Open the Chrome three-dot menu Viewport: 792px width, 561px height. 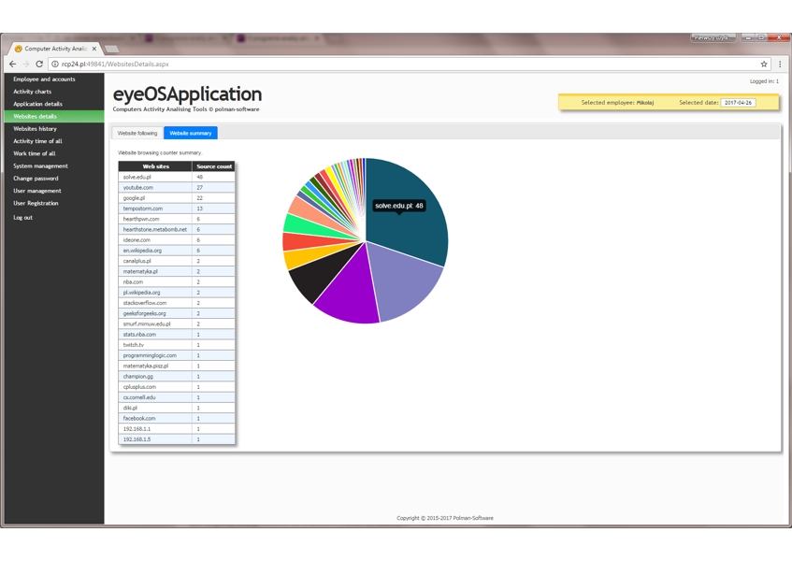pyautogui.click(x=780, y=65)
